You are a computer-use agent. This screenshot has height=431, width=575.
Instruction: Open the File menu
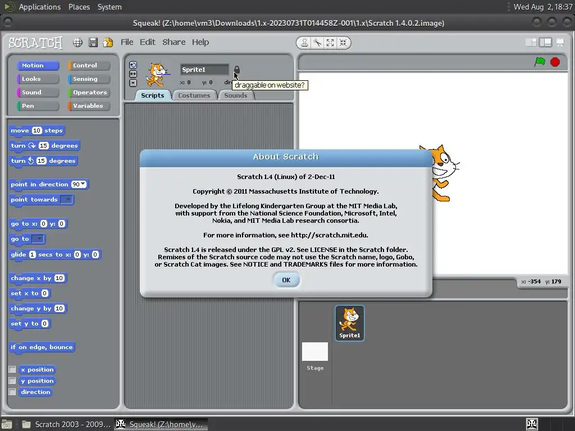click(x=127, y=42)
